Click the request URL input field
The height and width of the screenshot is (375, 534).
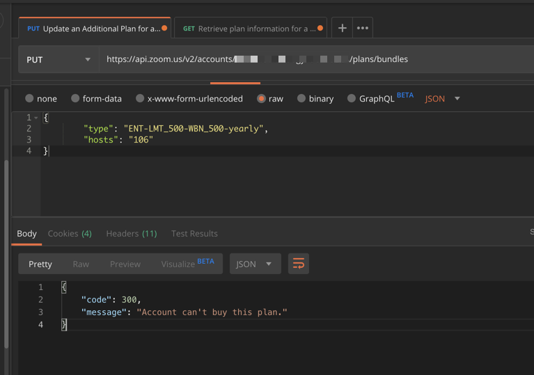313,60
